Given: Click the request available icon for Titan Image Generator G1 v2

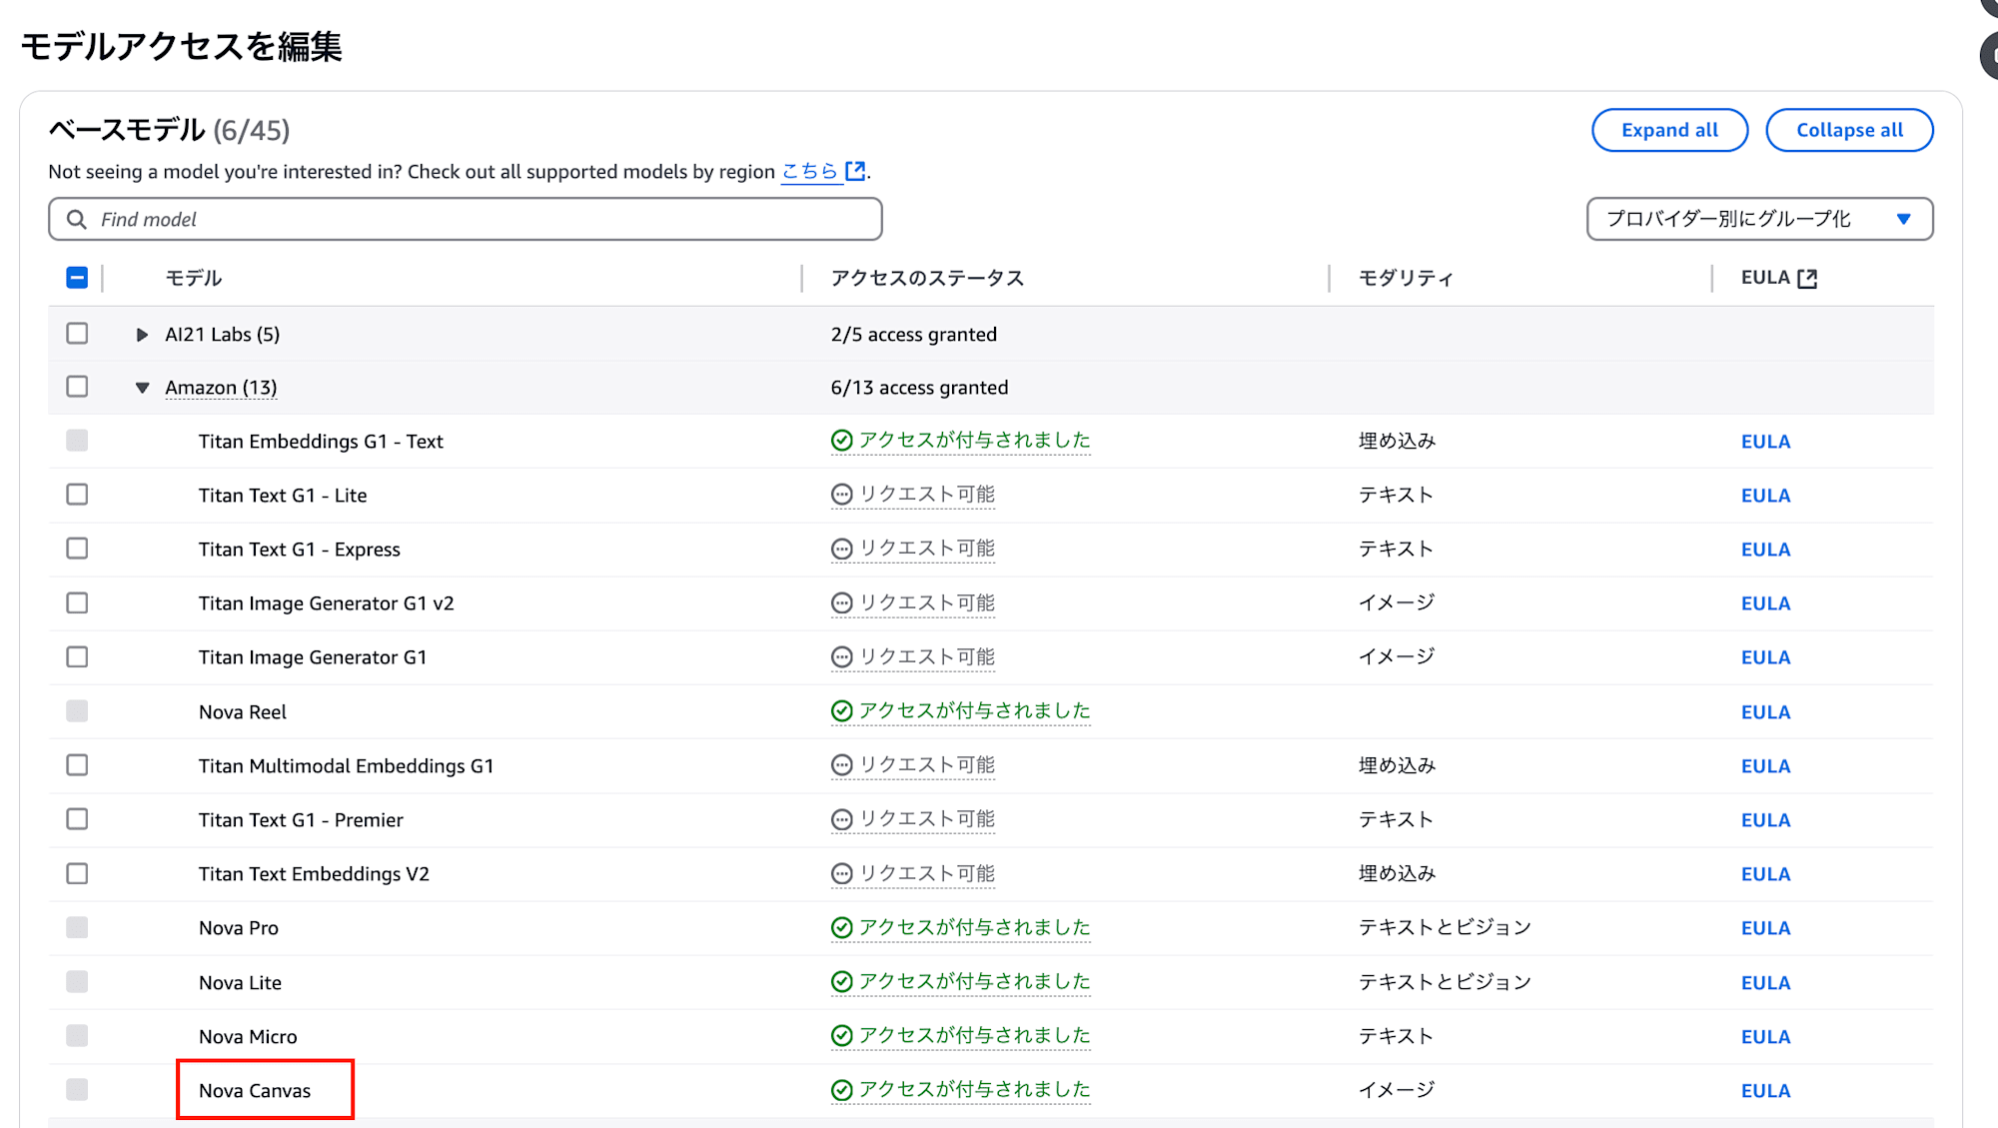Looking at the screenshot, I should click(x=842, y=603).
